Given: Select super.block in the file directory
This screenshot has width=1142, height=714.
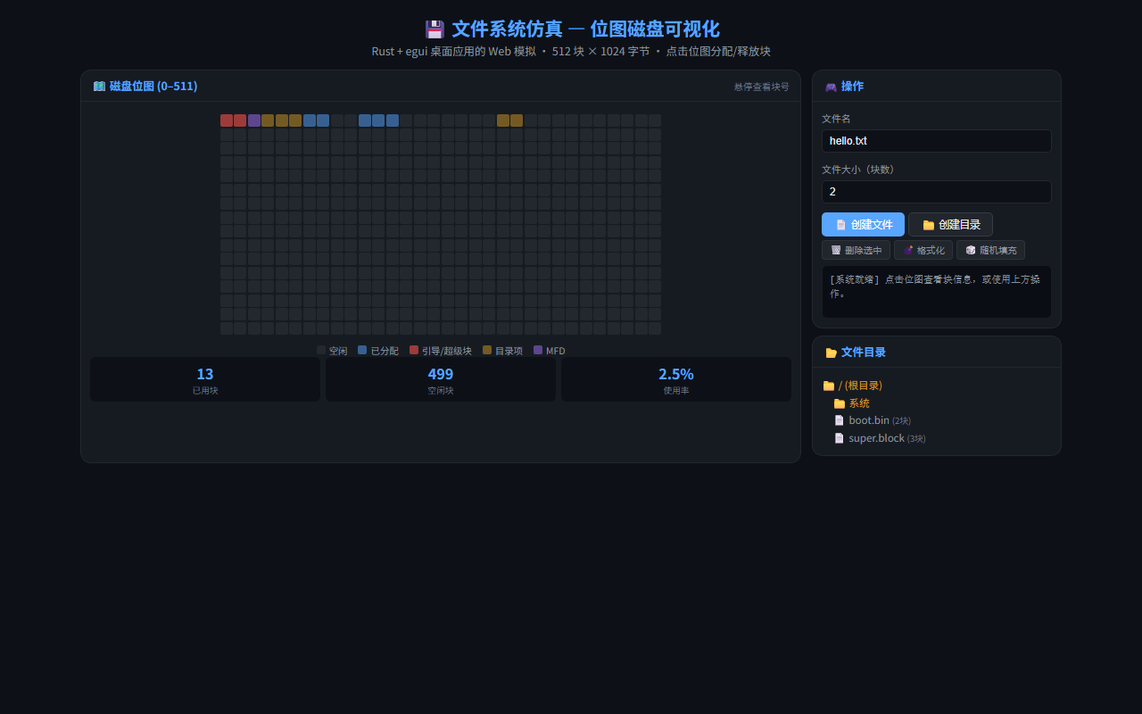Looking at the screenshot, I should 941,438.
